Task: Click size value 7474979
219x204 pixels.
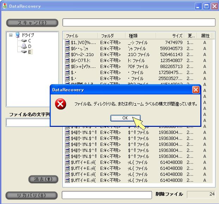Action: coord(174,42)
